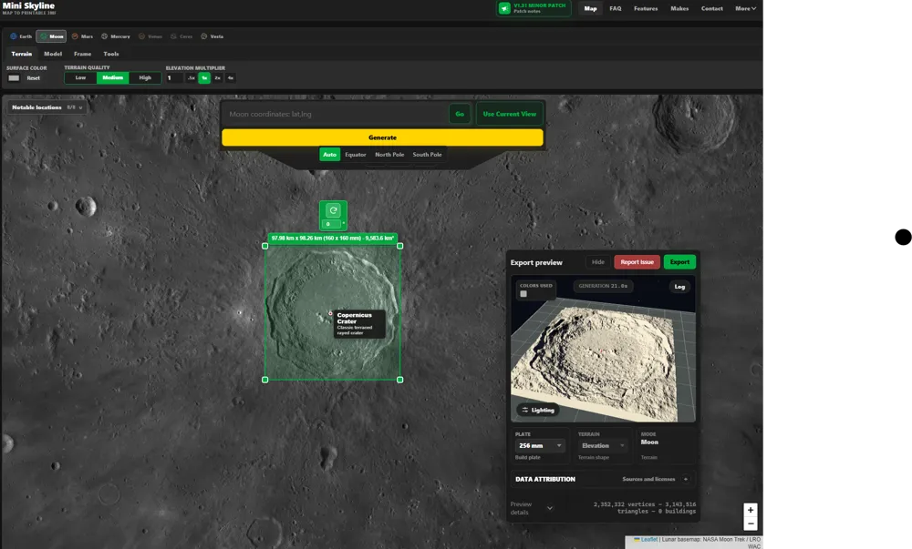Click the Colors Used gray swatch
912x549 pixels.
(x=523, y=294)
